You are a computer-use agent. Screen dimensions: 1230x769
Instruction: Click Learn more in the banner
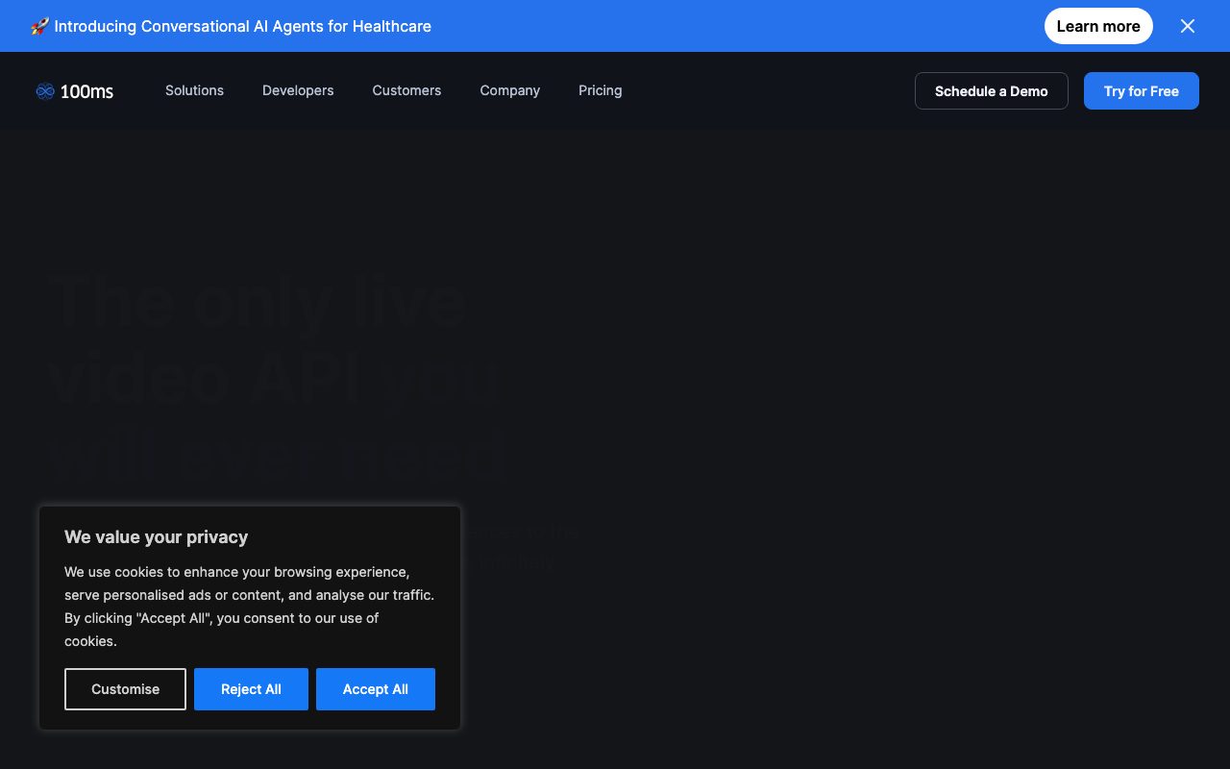1098,26
